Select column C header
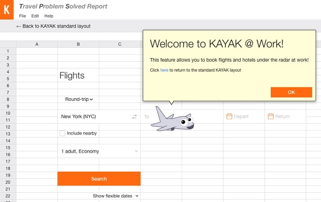The width and height of the screenshot is (321, 202). pos(120,44)
